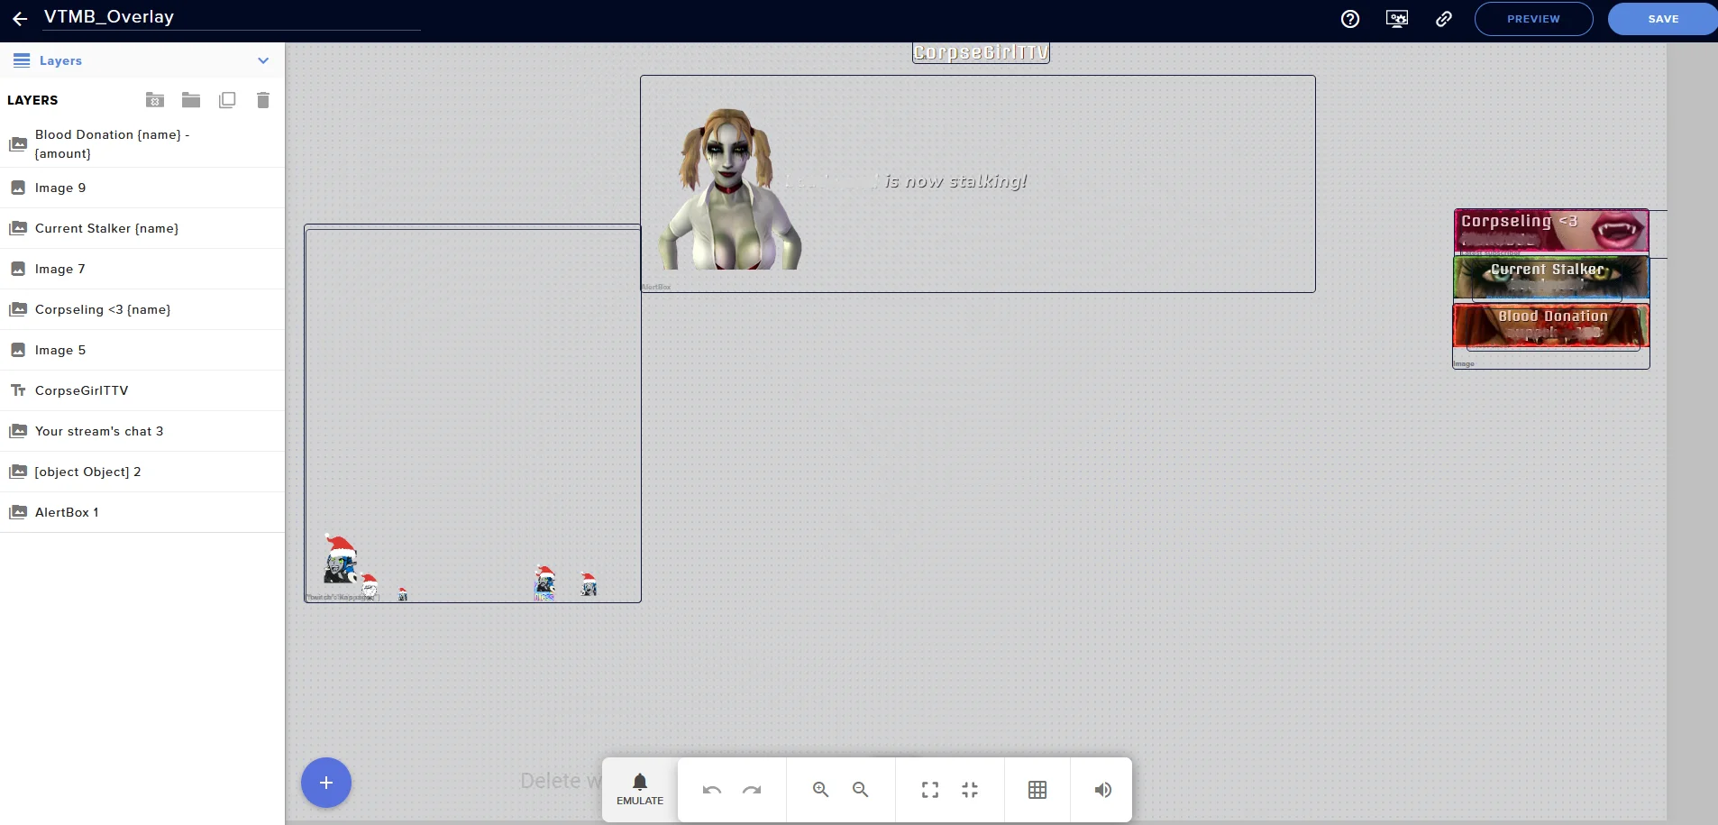Add a new widget with plus button
The width and height of the screenshot is (1718, 825).
tap(326, 783)
